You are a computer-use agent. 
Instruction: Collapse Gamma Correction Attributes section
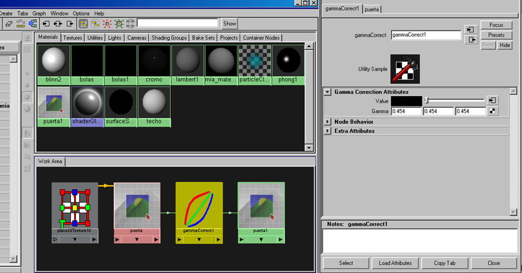point(327,92)
